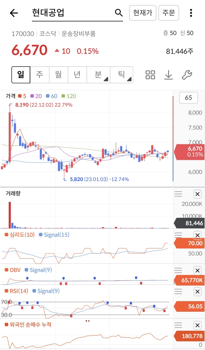
Task: Tap the 70.00 심리도 value tag
Action: point(189,243)
